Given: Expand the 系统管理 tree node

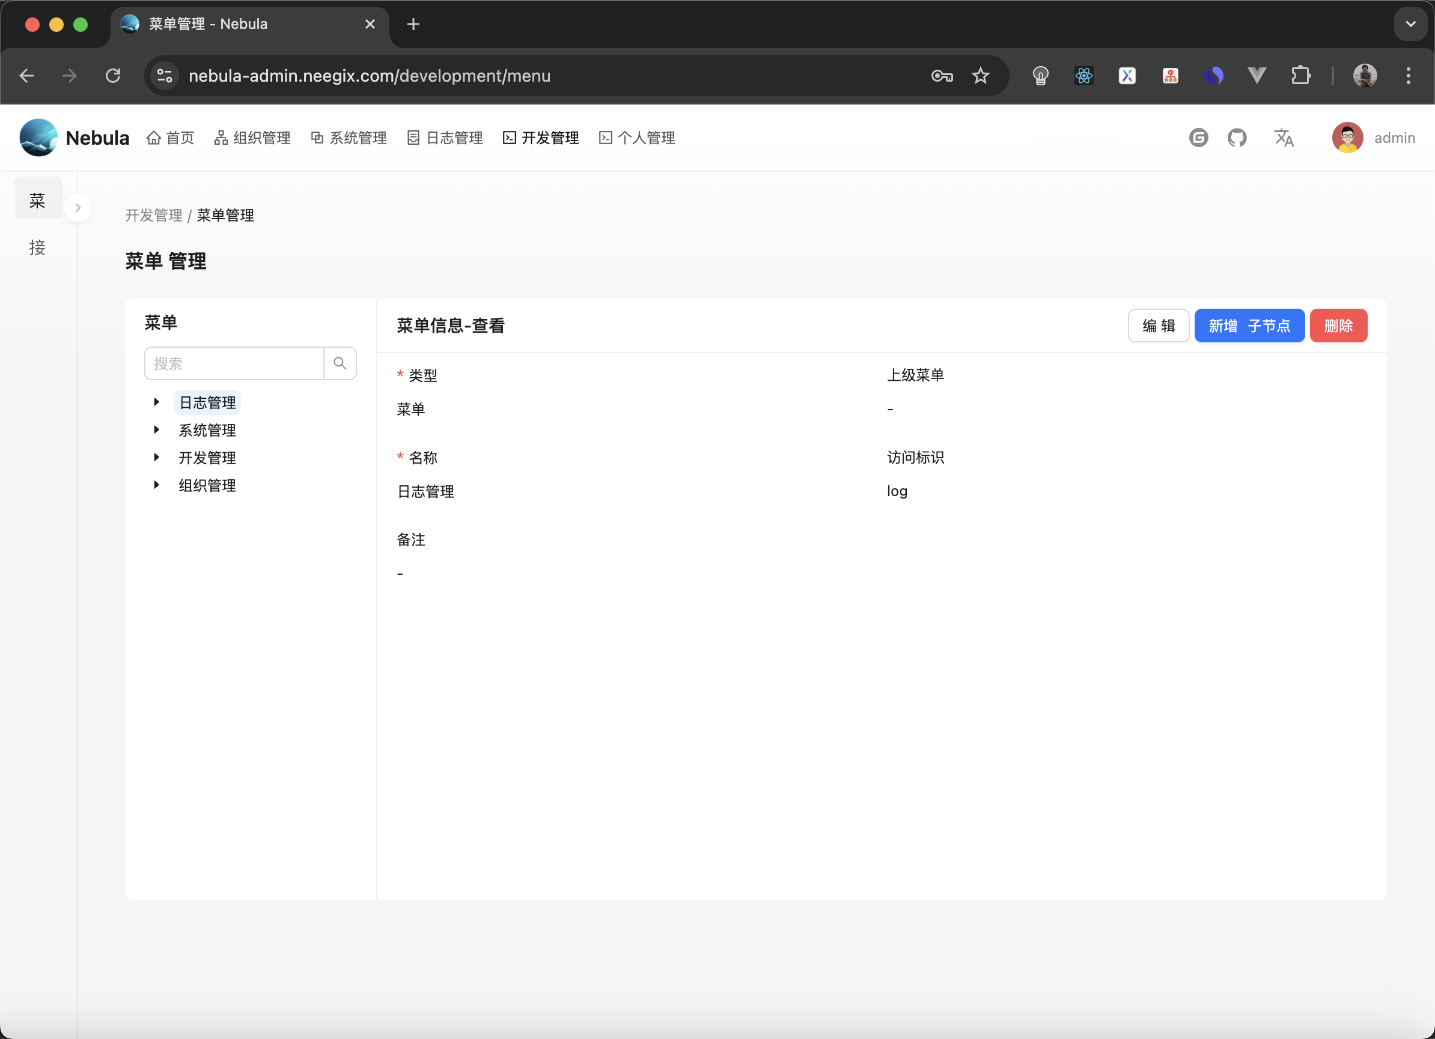Looking at the screenshot, I should click(157, 430).
